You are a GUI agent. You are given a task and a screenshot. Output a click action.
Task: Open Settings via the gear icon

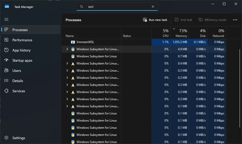tap(6, 138)
